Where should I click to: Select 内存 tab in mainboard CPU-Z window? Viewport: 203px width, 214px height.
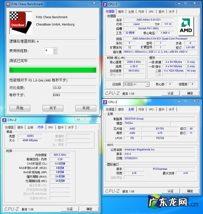141,110
